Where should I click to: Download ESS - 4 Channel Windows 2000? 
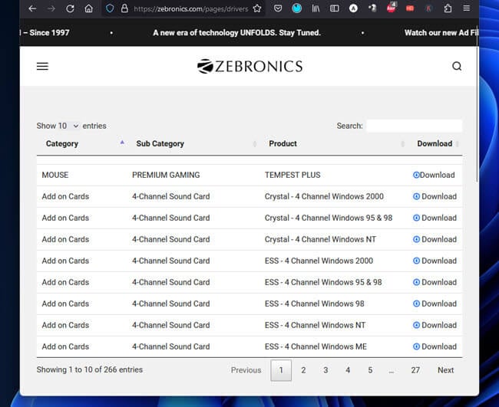pos(435,261)
